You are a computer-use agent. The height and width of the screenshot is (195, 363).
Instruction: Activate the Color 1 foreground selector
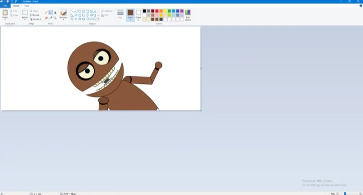tap(131, 15)
